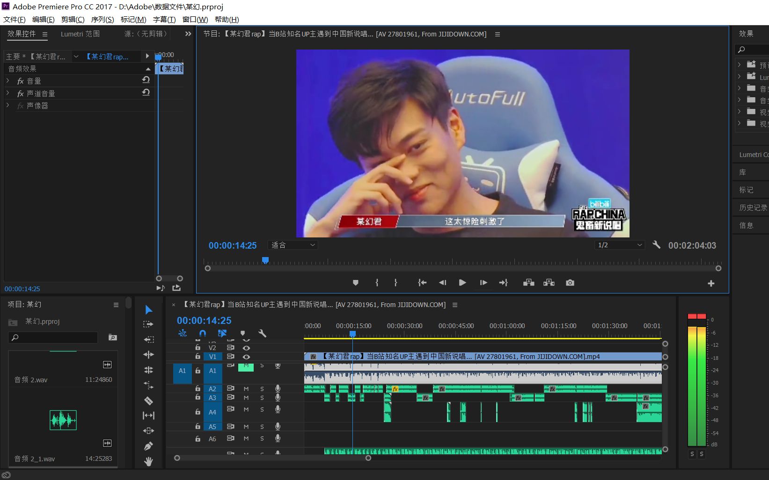Switch to the Lumetri 范围 tab

tap(80, 34)
